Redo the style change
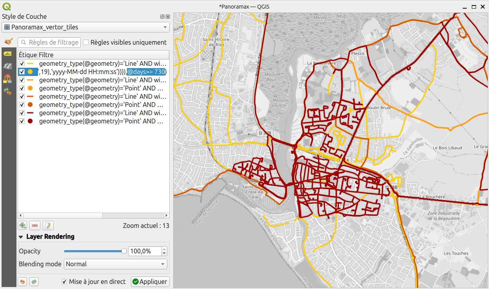 click(34, 282)
